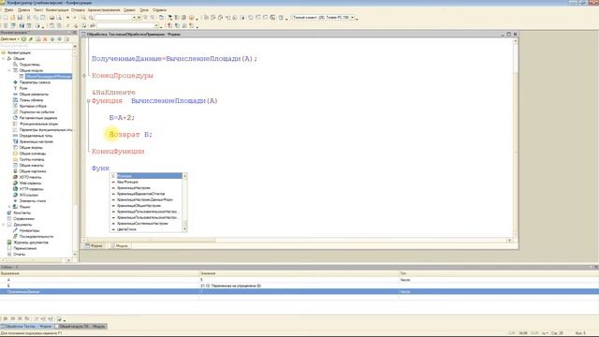Click the Move up icon in configuration panel
599x337 pixels.
pos(52,39)
